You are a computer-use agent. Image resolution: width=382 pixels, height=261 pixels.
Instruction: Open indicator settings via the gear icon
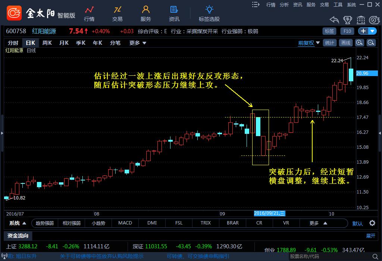tap(372, 223)
